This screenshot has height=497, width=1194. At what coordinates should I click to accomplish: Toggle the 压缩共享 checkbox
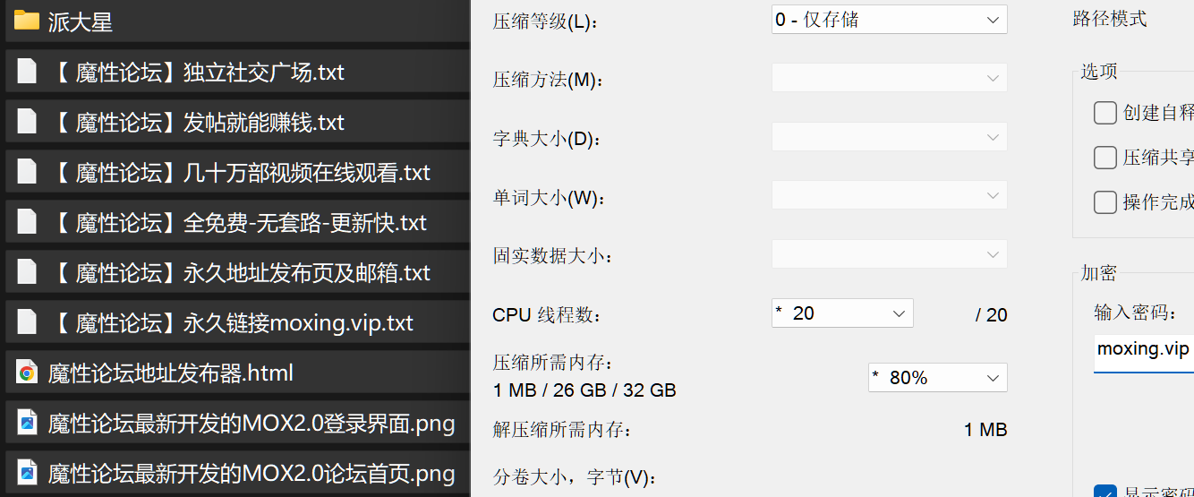[x=1105, y=158]
